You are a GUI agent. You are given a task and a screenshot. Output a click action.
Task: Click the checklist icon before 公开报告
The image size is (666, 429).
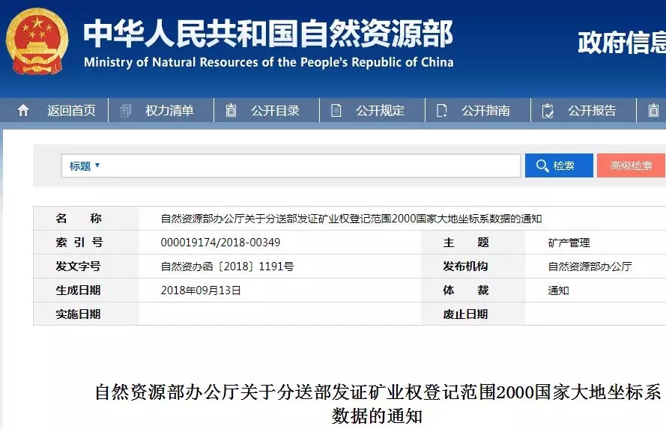[548, 111]
